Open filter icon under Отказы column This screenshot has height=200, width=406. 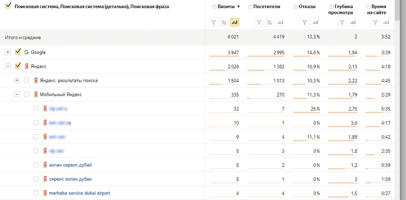click(305, 22)
